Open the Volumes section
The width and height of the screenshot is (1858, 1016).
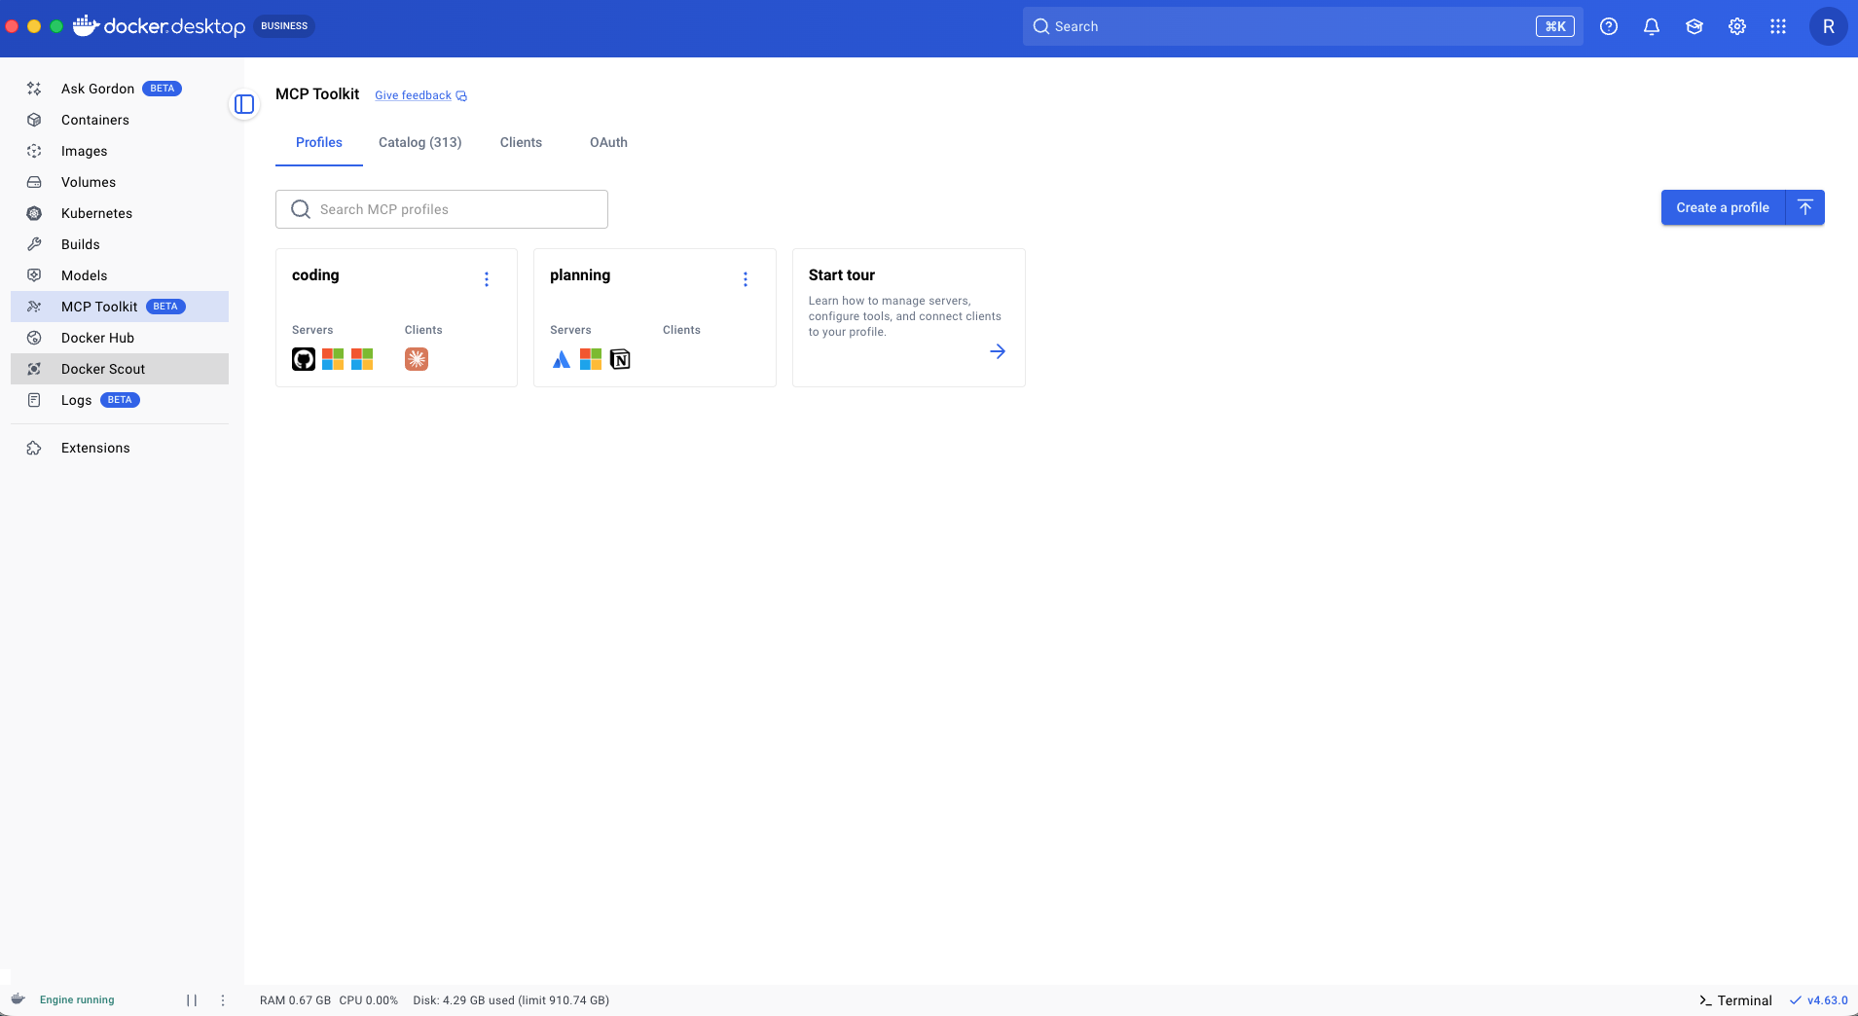[x=120, y=182]
